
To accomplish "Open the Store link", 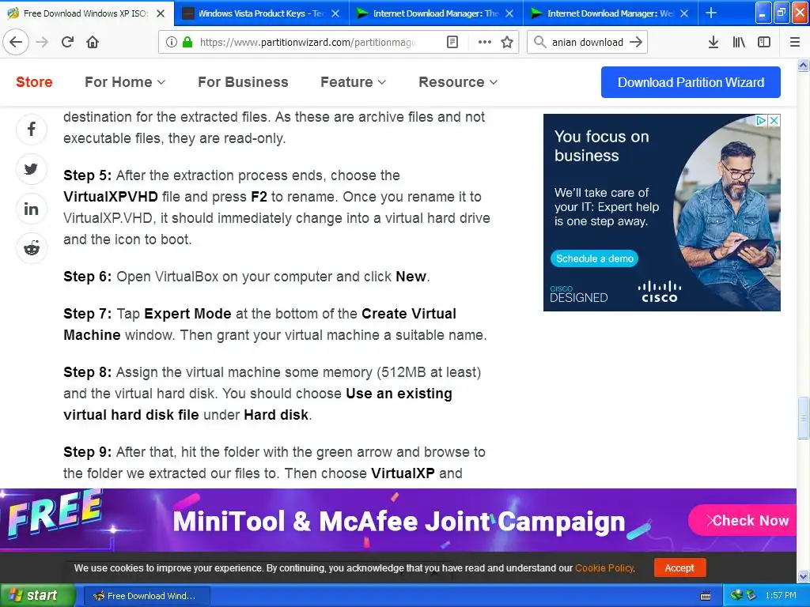I will click(34, 82).
